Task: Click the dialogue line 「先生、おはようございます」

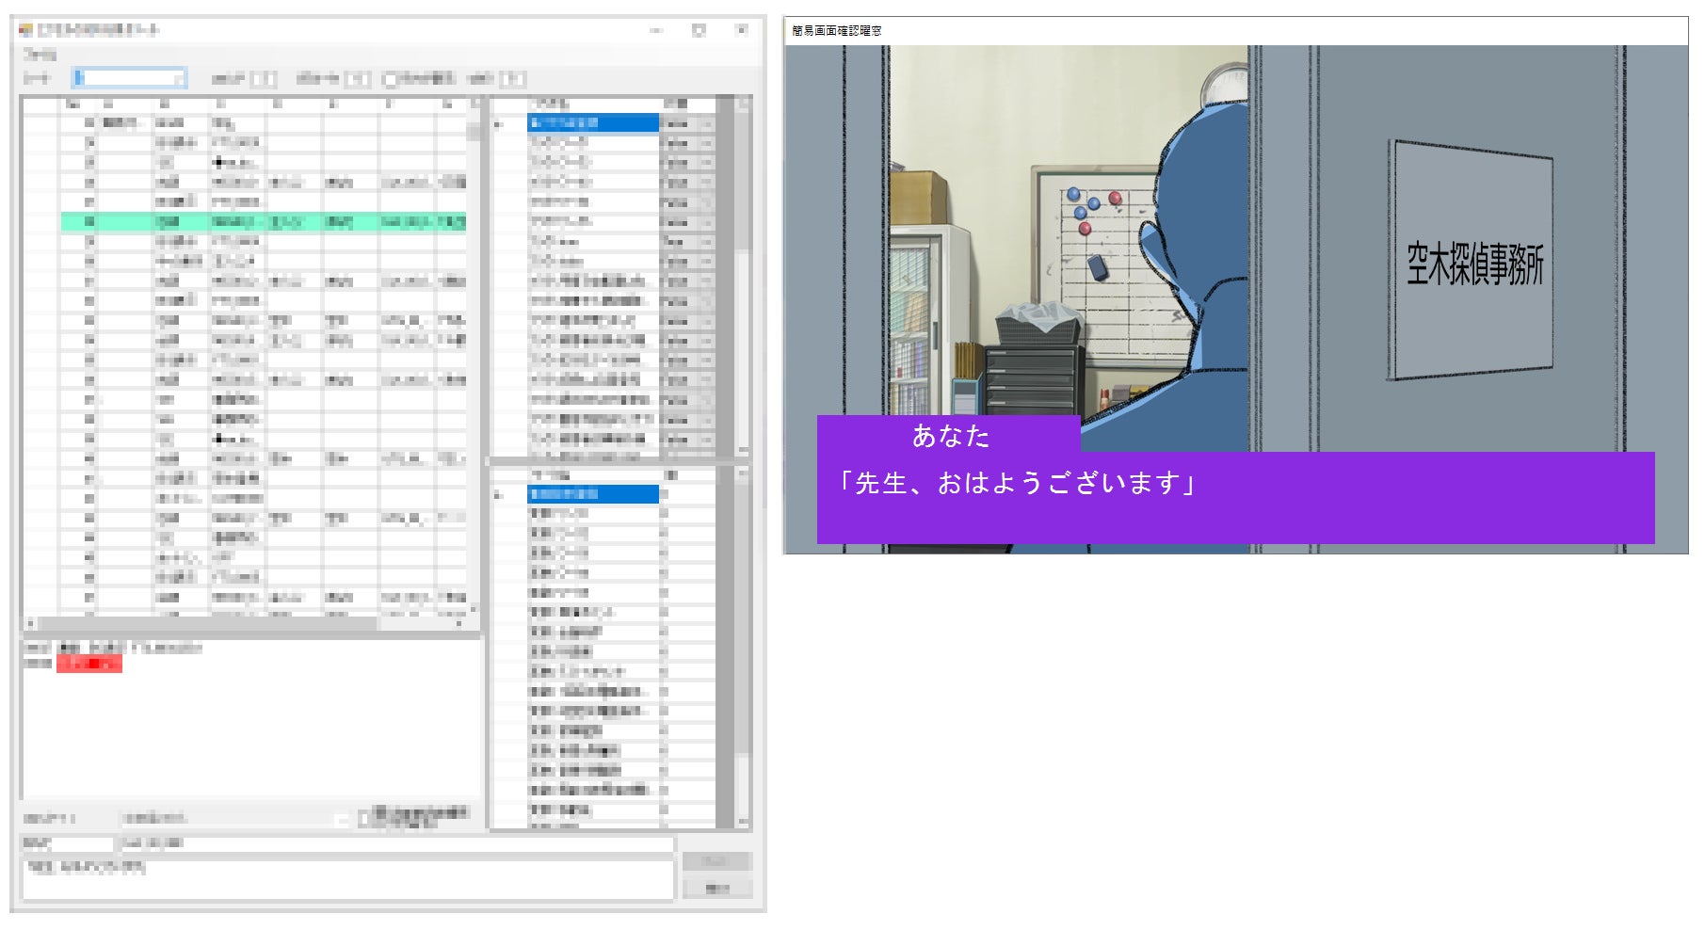Action: [x=1017, y=484]
